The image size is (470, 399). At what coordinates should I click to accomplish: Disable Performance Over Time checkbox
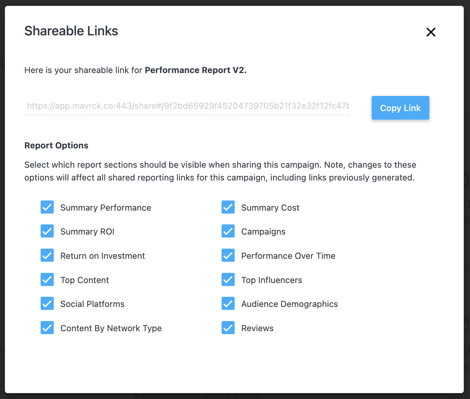point(228,256)
